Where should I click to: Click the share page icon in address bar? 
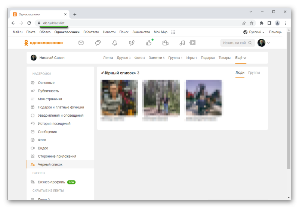[x=244, y=23]
